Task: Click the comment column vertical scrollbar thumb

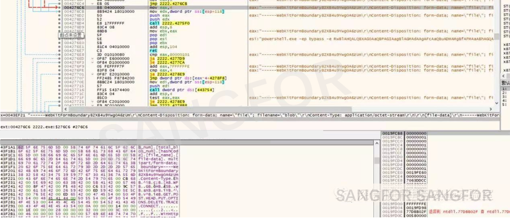Action: pos(497,36)
